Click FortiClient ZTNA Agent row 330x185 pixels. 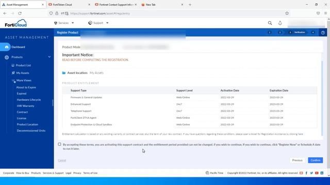click(189, 118)
